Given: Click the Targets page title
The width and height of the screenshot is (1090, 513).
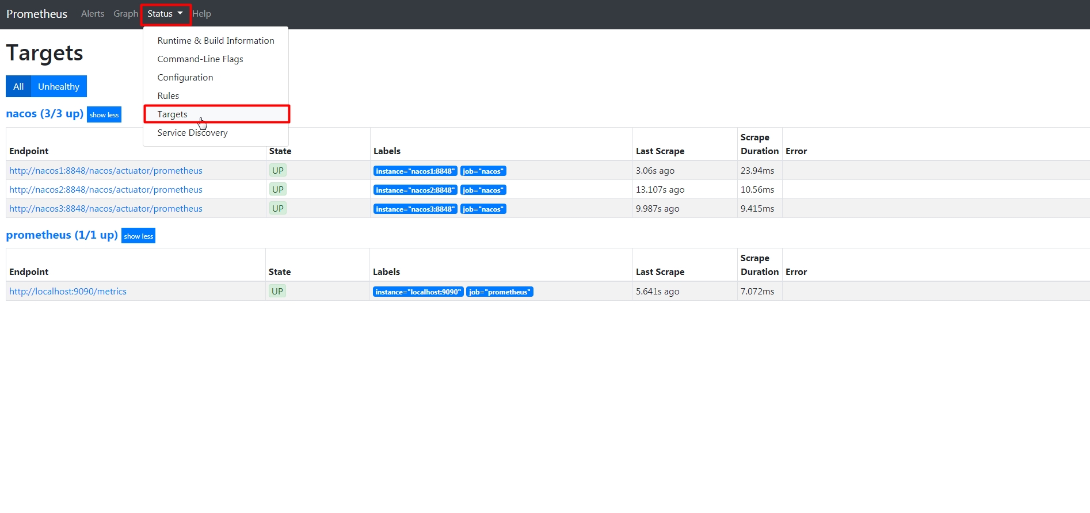Looking at the screenshot, I should (45, 53).
